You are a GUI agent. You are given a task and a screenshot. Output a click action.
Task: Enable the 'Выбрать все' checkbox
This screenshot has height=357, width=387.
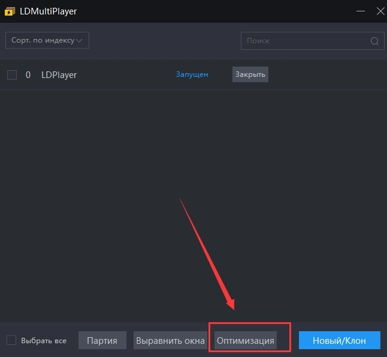click(x=11, y=340)
